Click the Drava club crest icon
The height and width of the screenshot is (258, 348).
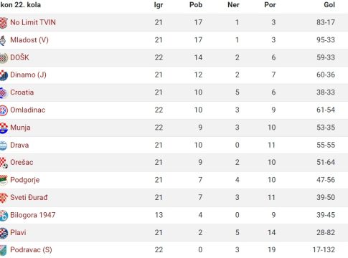[4, 145]
